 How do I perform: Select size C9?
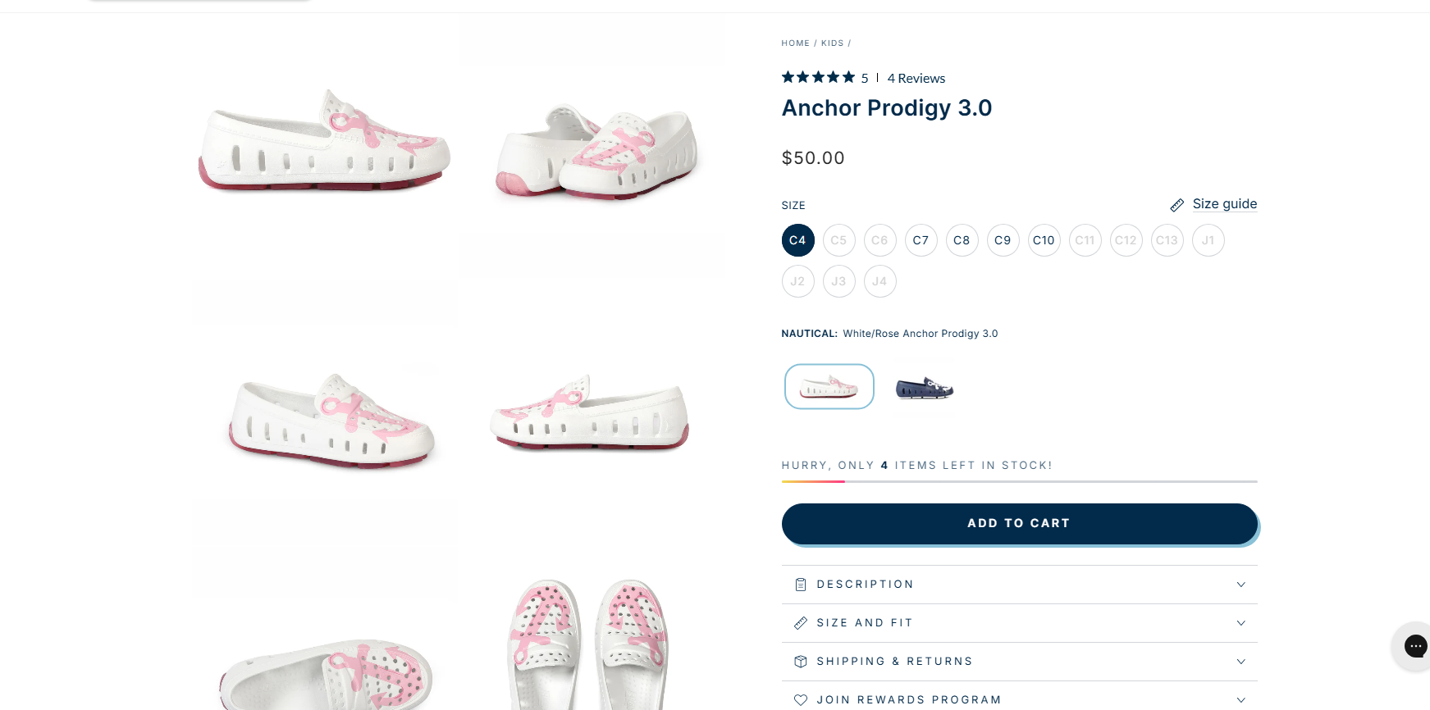(1003, 240)
